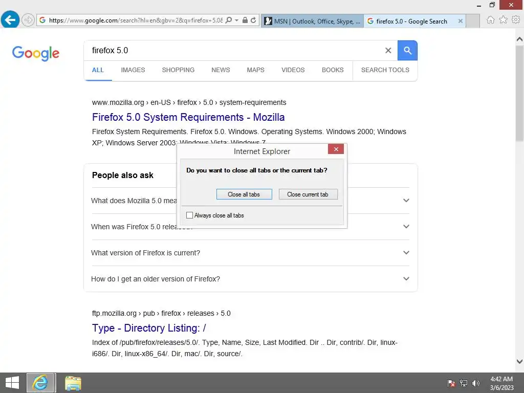Restore down the Internet Explorer window

click(x=492, y=5)
